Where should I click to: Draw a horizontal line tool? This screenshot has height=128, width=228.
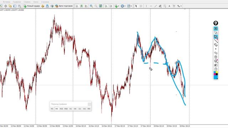tap(151, 6)
